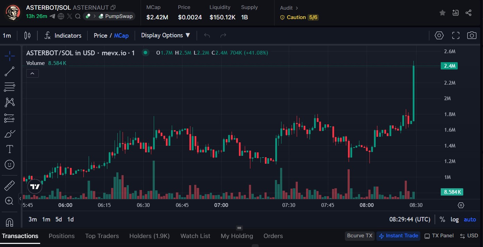
Task: Select the ruler measure tool
Action: click(x=9, y=186)
